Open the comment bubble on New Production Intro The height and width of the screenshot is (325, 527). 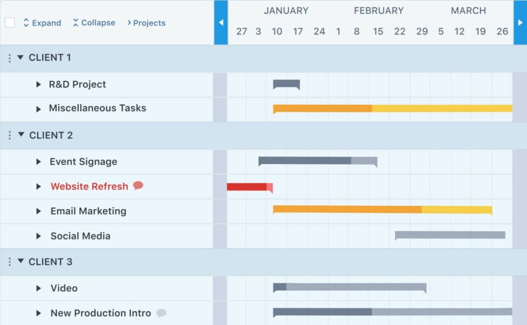pyautogui.click(x=161, y=313)
